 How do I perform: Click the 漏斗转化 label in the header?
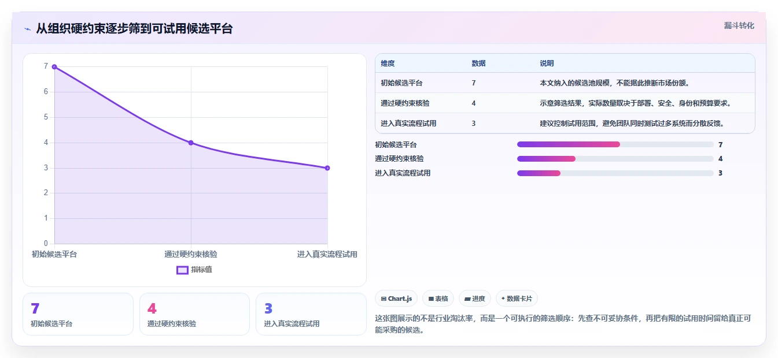(x=739, y=25)
